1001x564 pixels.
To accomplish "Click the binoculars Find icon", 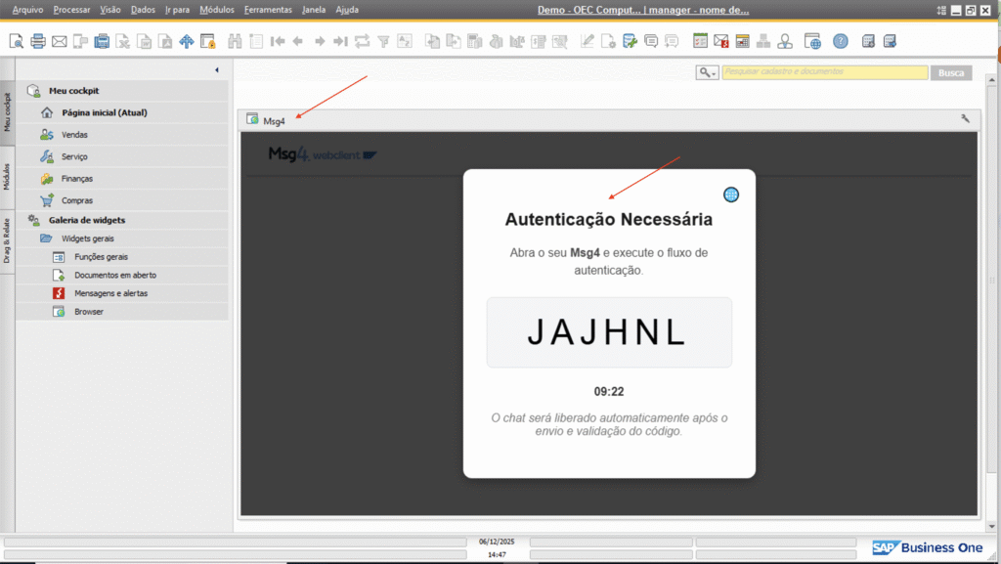I will coord(235,41).
